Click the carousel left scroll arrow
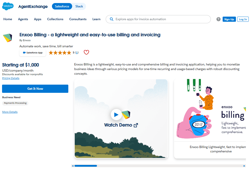 73,166
